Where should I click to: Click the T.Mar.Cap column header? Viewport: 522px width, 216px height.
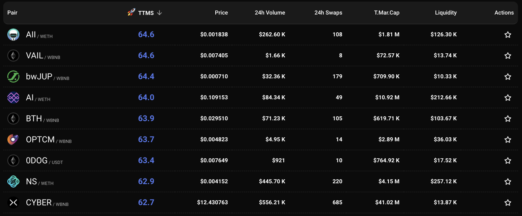pos(386,13)
